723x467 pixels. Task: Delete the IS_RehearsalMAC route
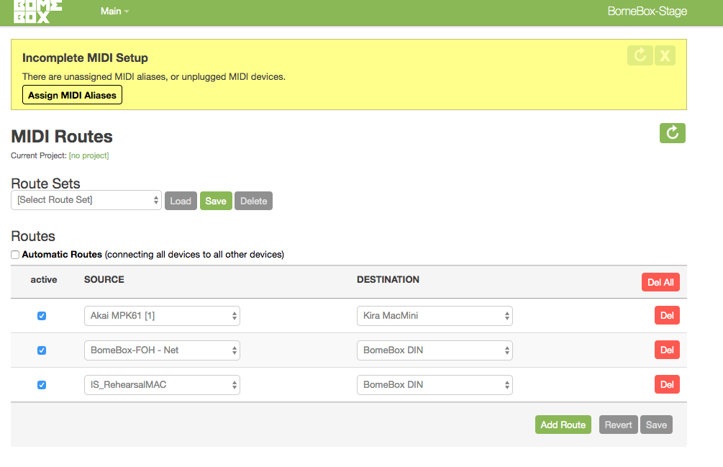[667, 384]
